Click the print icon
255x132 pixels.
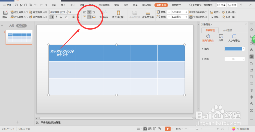coord(26,5)
